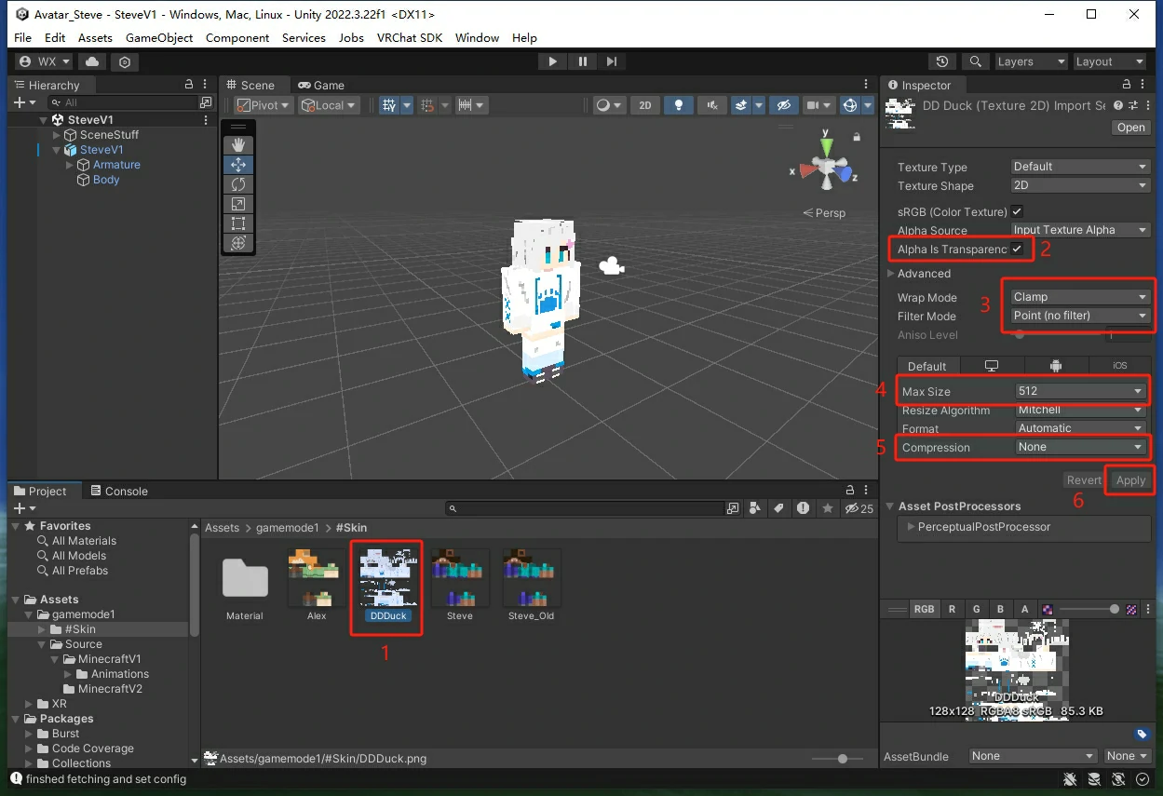
Task: Open the undo history icon
Action: click(x=942, y=61)
